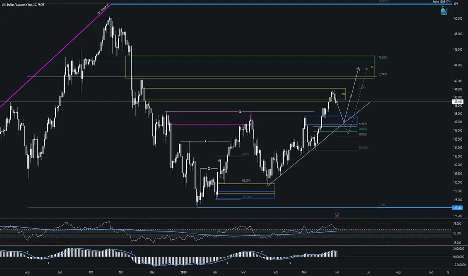
Task: Click the Feb label on time axis
Action: click(214, 272)
